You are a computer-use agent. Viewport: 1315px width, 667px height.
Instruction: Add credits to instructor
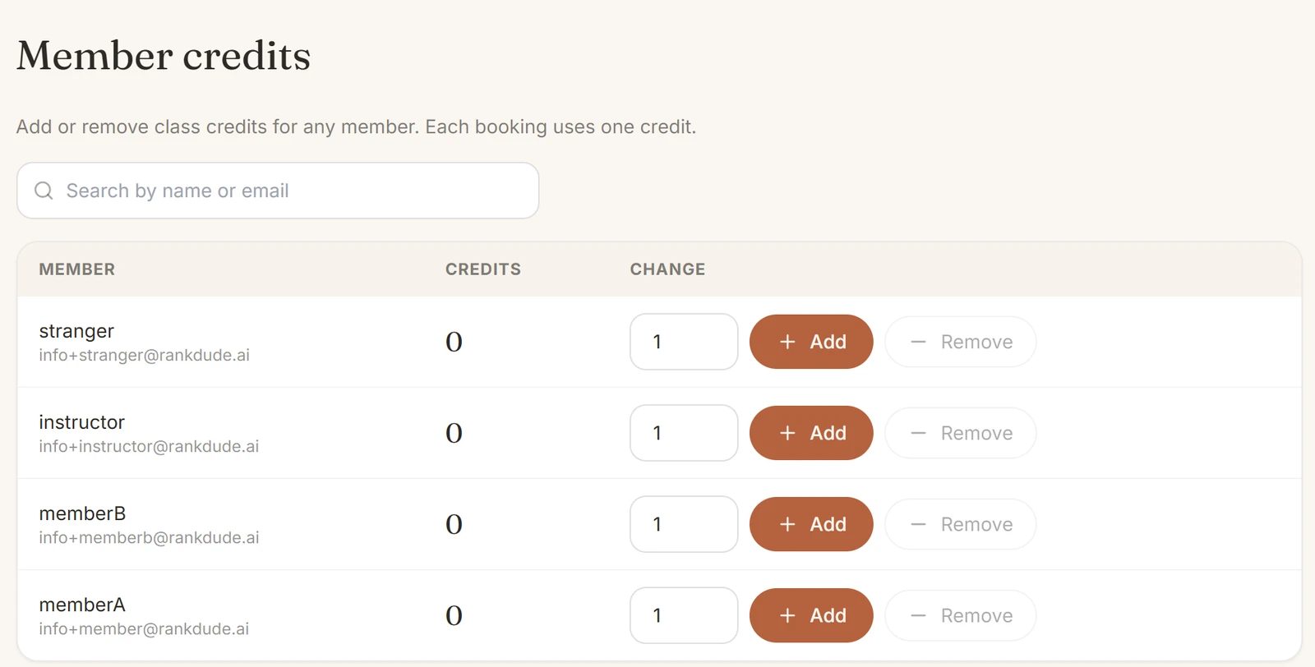[811, 433]
